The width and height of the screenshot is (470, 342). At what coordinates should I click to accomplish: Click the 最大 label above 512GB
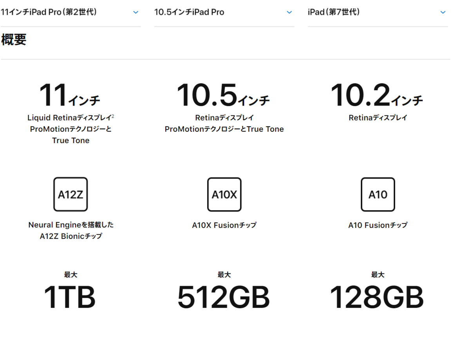pyautogui.click(x=224, y=275)
